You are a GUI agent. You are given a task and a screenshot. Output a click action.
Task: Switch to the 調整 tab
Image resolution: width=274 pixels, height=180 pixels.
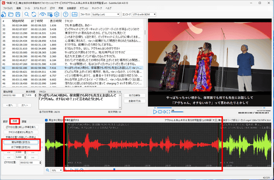point(24,121)
